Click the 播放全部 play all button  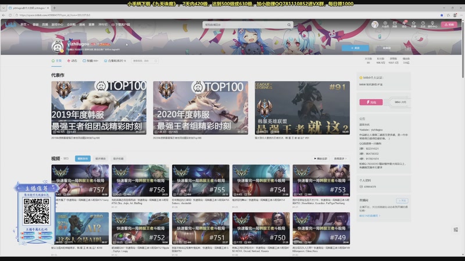321,158
